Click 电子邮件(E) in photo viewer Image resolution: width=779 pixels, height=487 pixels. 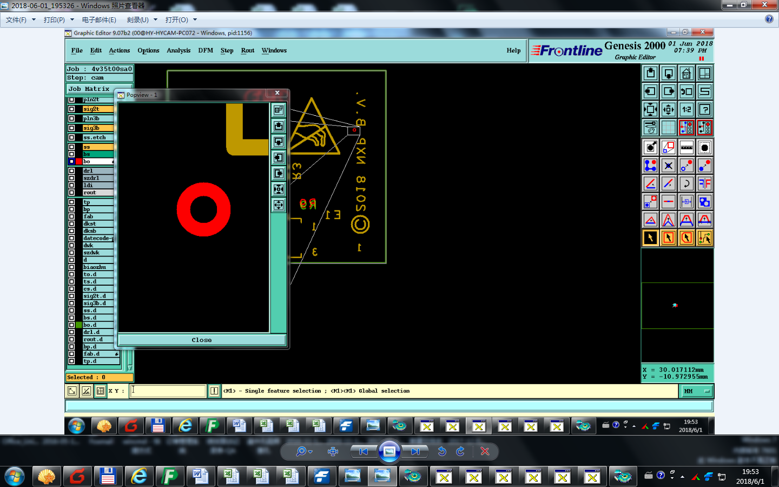(x=99, y=19)
